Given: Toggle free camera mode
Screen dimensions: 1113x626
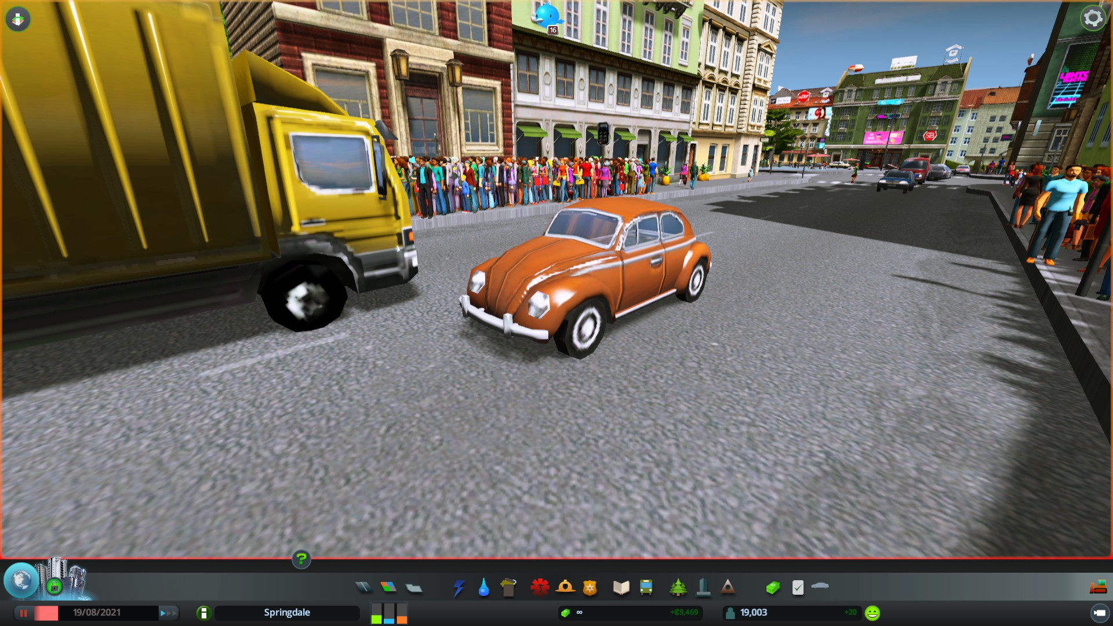Looking at the screenshot, I should pos(1100,613).
